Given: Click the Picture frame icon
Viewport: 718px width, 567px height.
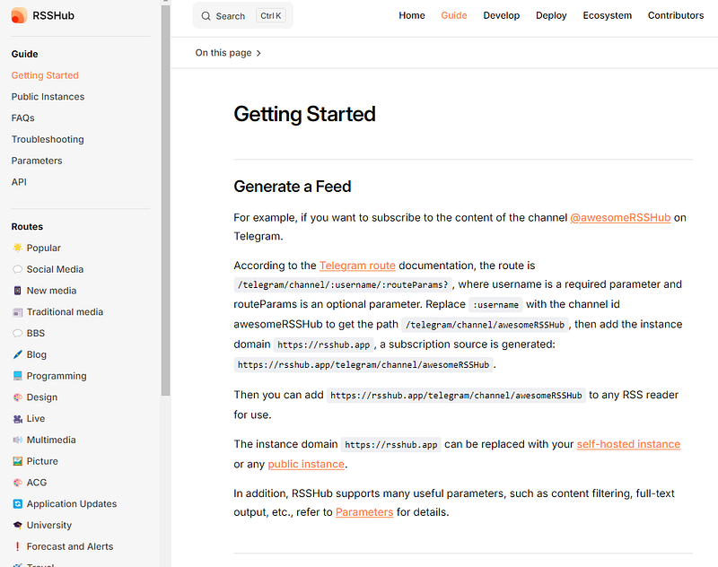Looking at the screenshot, I should 17,461.
